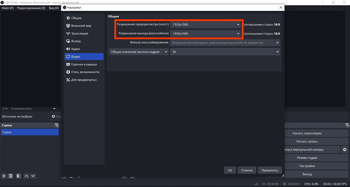Screen dimensions: 350x187
Task: Close the Настройки dialog with X
Action: 280,7
